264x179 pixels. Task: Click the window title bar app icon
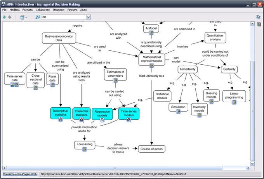3,4
